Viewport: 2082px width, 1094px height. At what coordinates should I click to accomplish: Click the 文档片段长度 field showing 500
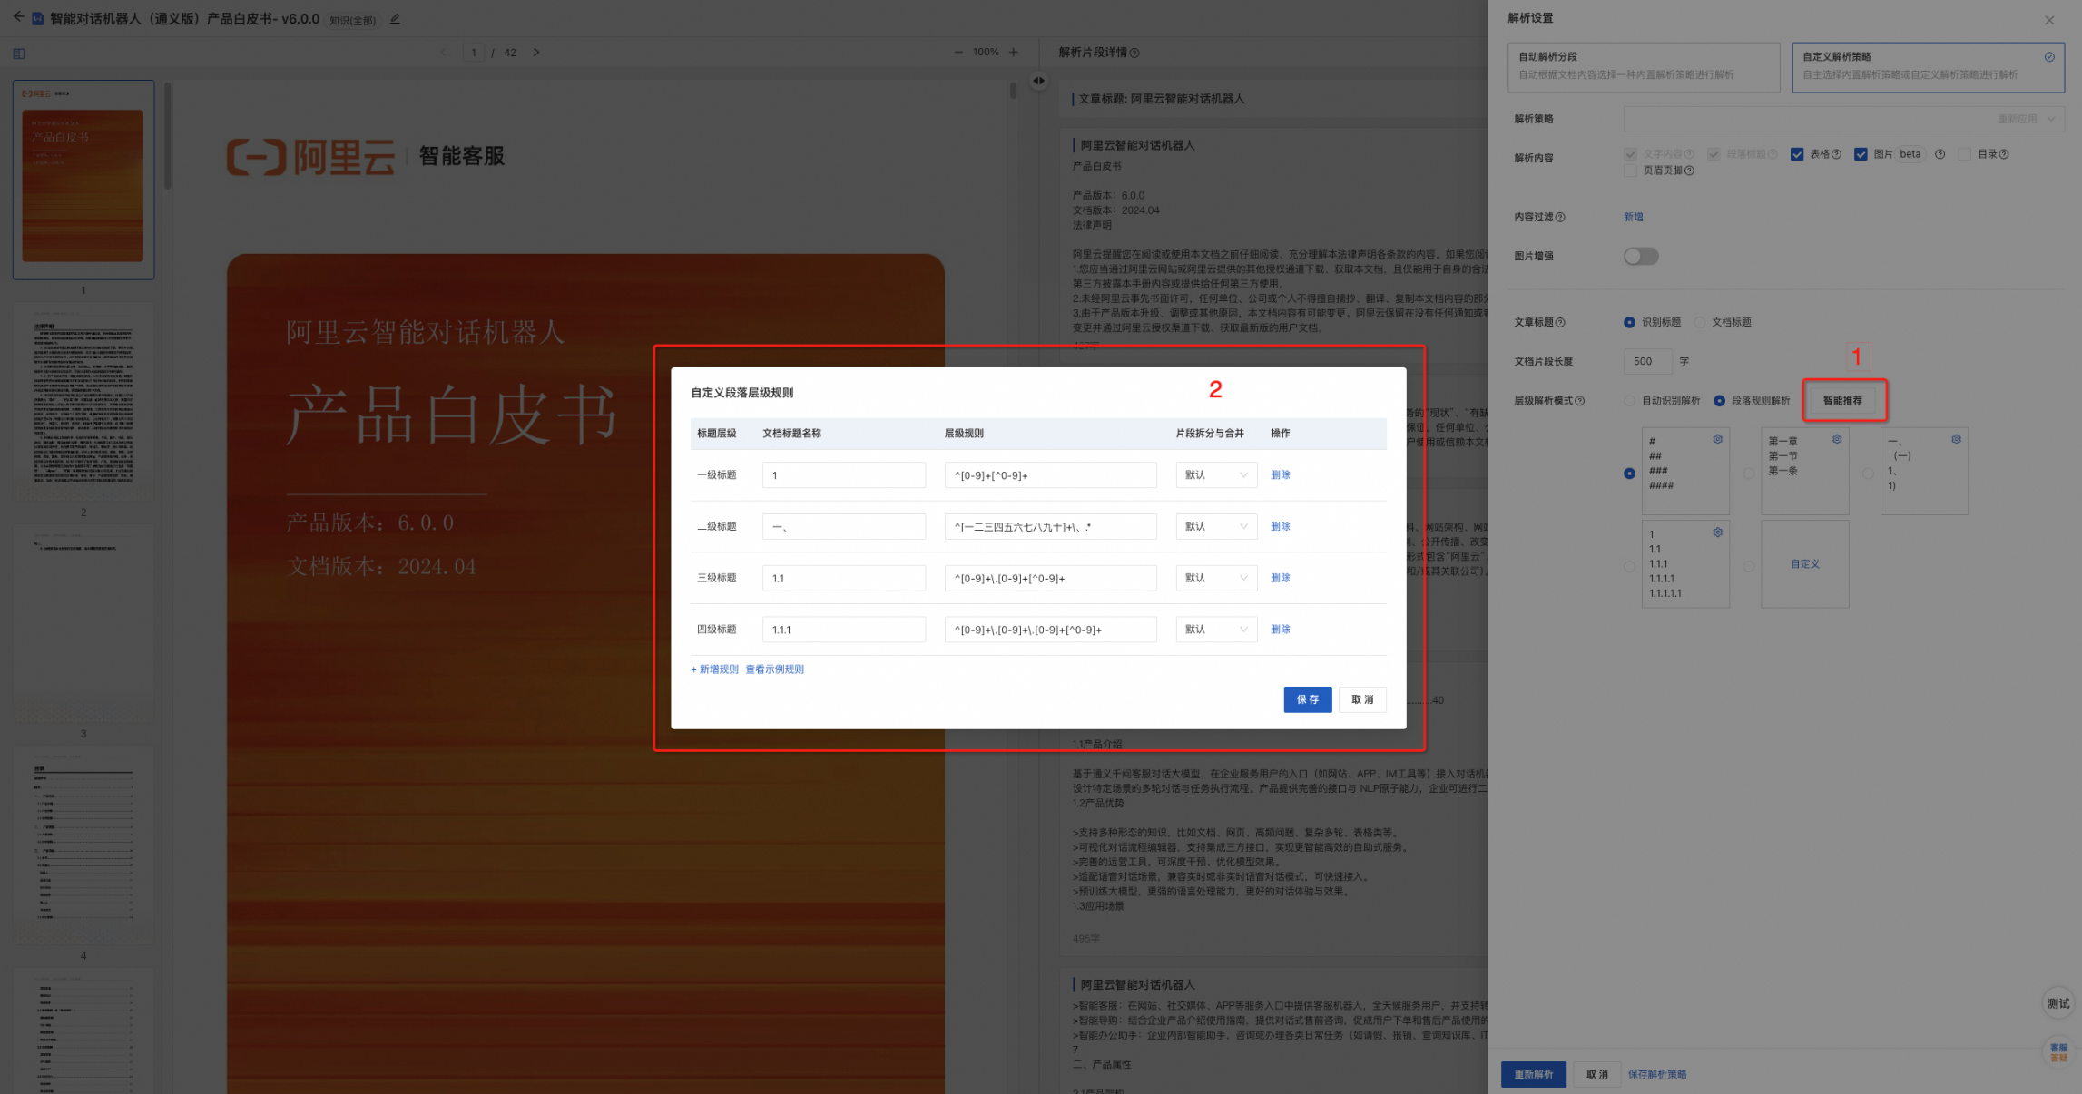[1647, 361]
